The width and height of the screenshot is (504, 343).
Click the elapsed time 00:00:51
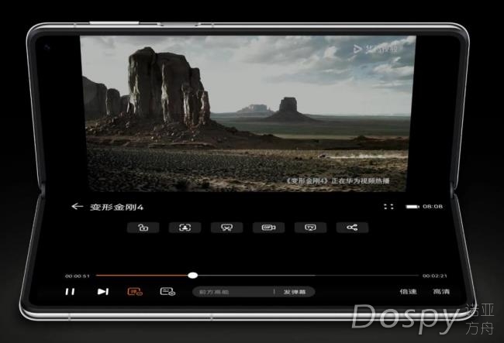pos(78,276)
